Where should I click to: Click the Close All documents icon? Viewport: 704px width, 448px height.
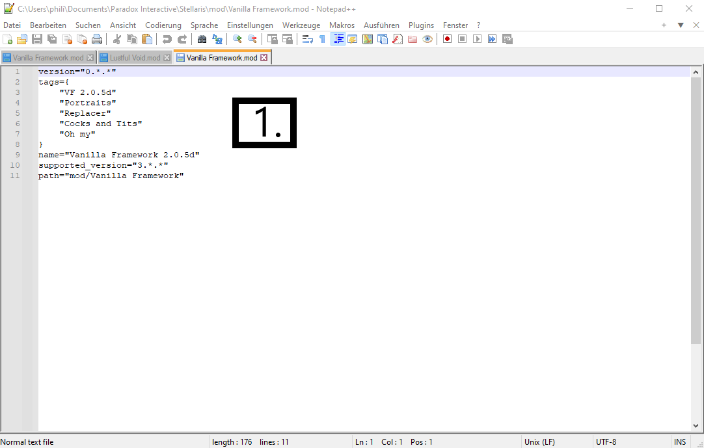pyautogui.click(x=82, y=39)
